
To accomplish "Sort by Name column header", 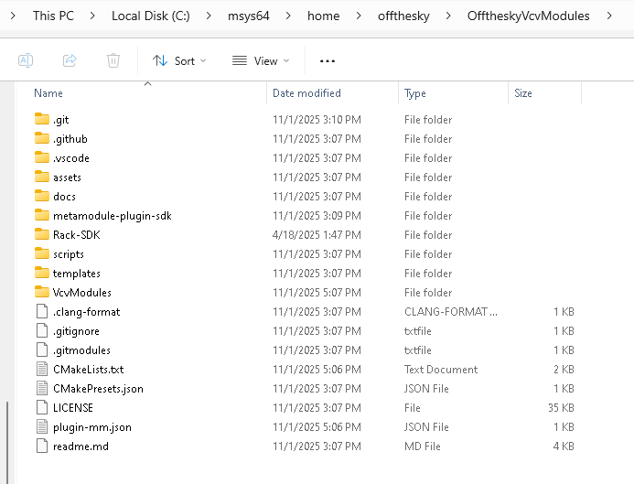I will 48,93.
